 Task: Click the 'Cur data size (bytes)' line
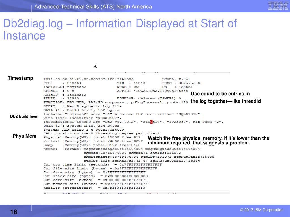coord(94,172)
